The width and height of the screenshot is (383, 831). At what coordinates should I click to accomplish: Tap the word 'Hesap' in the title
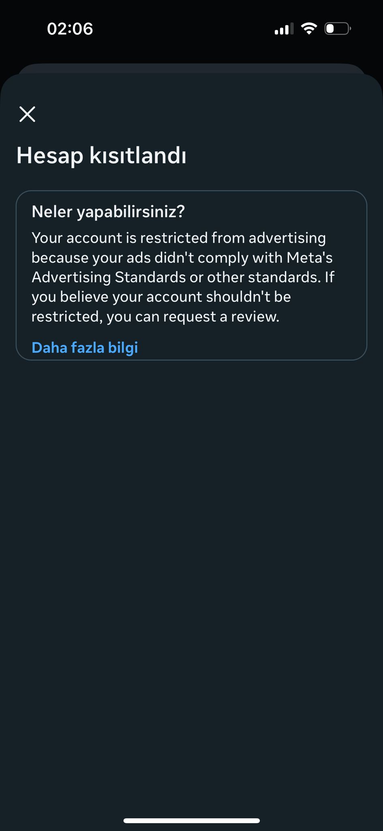(50, 155)
